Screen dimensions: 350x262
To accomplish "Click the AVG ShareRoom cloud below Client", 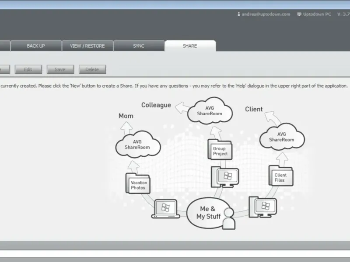I will pyautogui.click(x=282, y=137).
